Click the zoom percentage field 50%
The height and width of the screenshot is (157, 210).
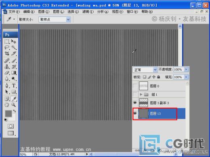point(26,154)
